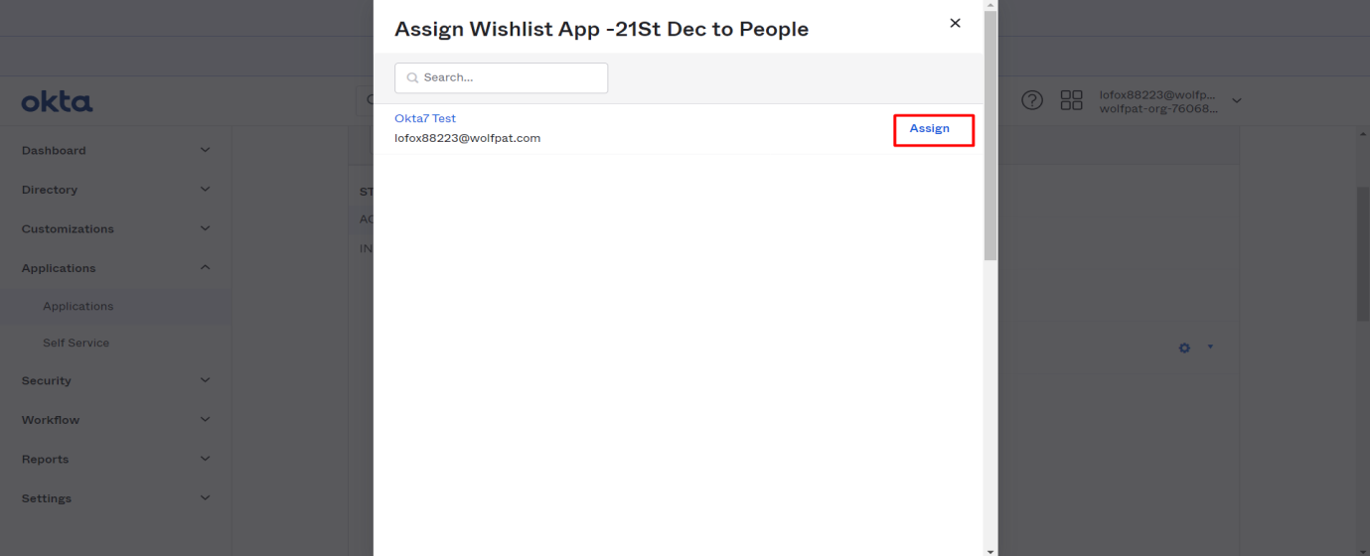Click the dialog scrollbar thumb
Screen dimensions: 1370x556
pos(990,136)
